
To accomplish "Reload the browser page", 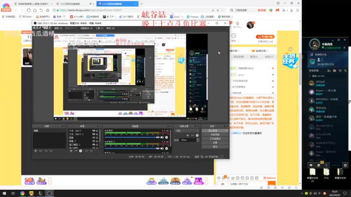I will (29, 10).
